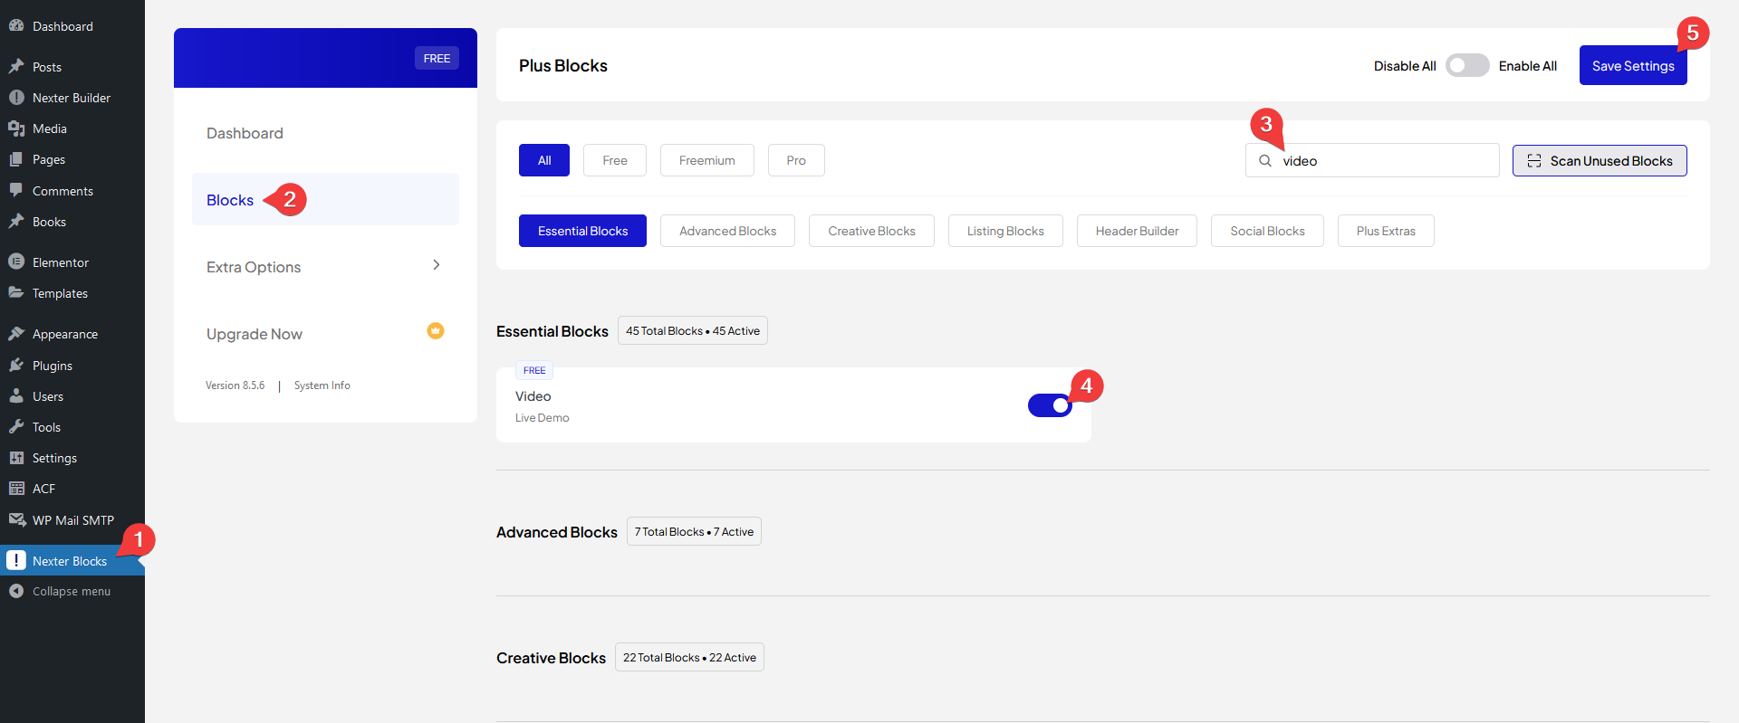Toggle the Video block switch off
Viewport: 1739px width, 723px height.
click(x=1050, y=405)
